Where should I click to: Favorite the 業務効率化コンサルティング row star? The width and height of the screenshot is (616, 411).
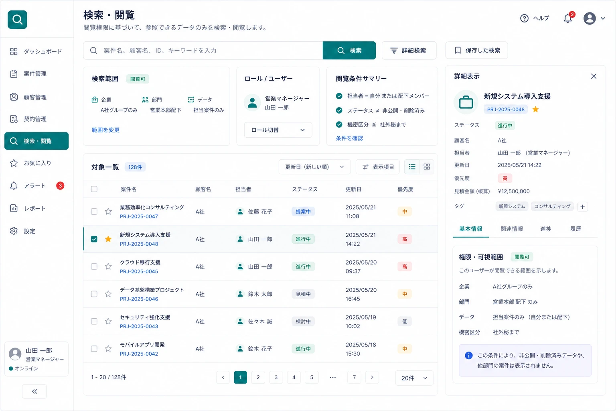(108, 212)
